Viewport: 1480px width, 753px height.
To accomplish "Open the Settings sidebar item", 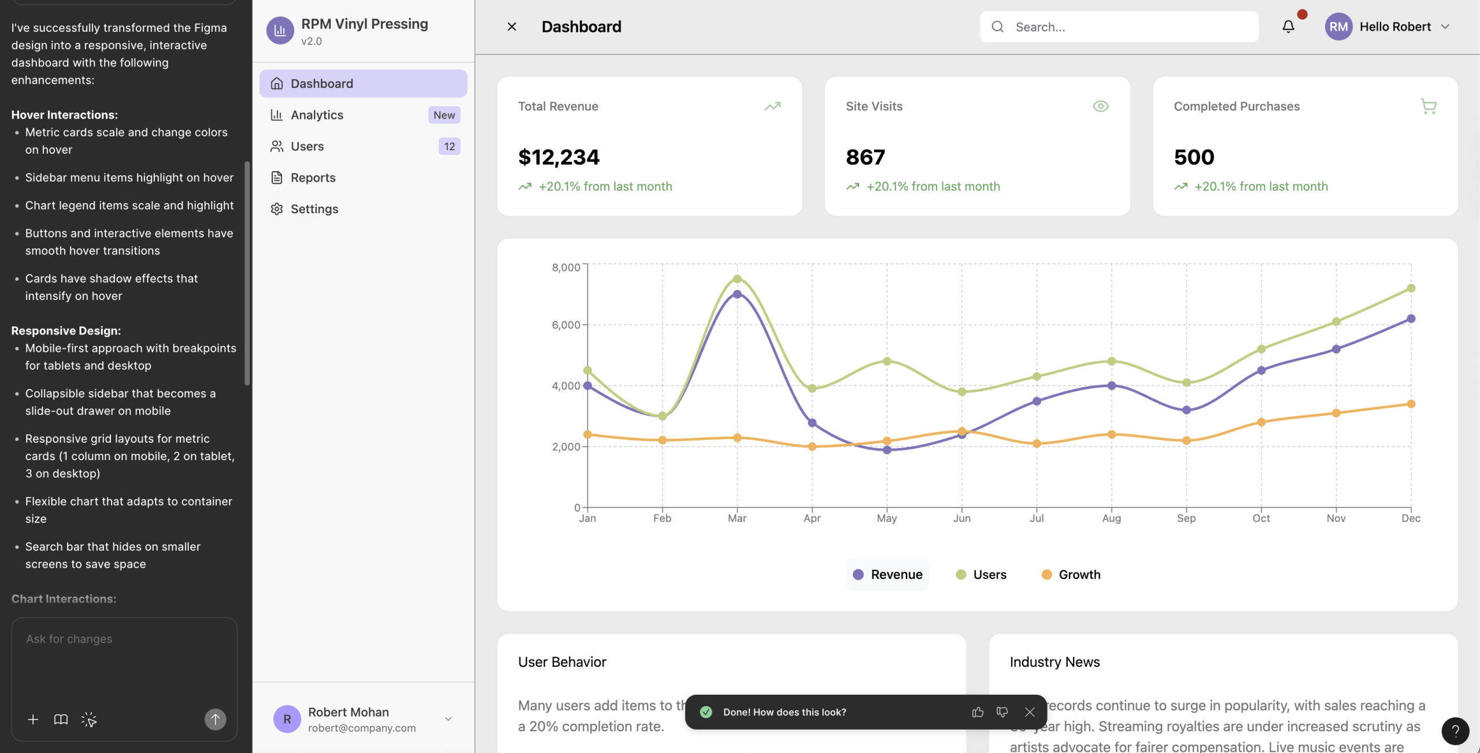I will pos(314,209).
